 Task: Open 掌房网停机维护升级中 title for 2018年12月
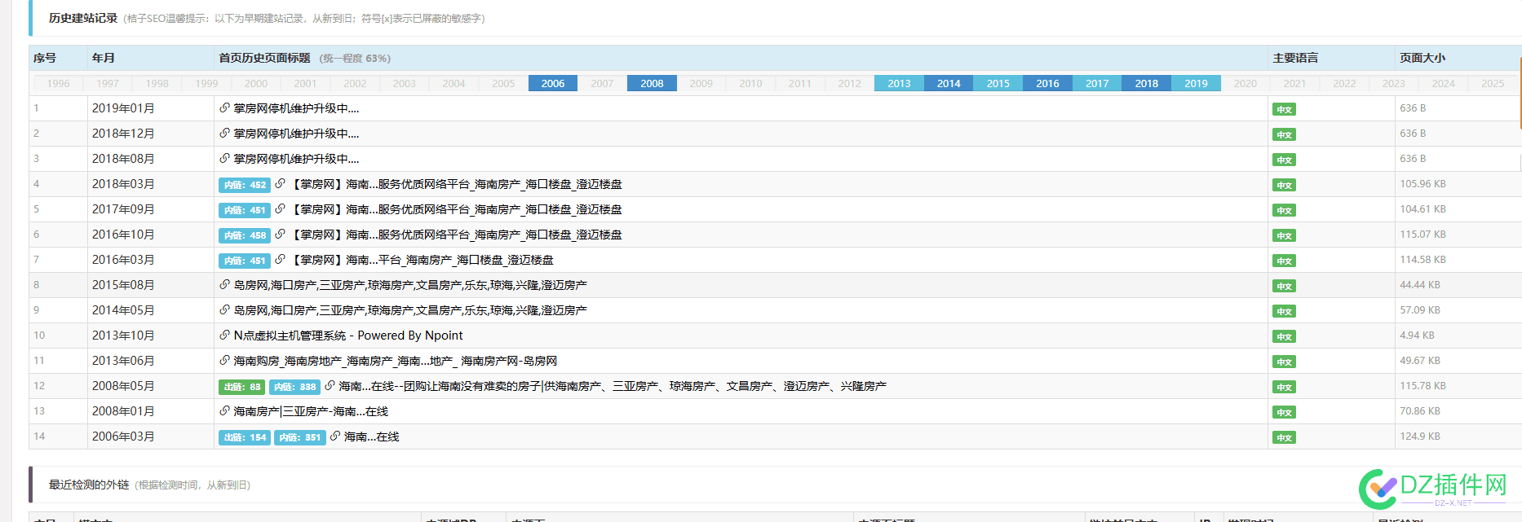tap(296, 133)
